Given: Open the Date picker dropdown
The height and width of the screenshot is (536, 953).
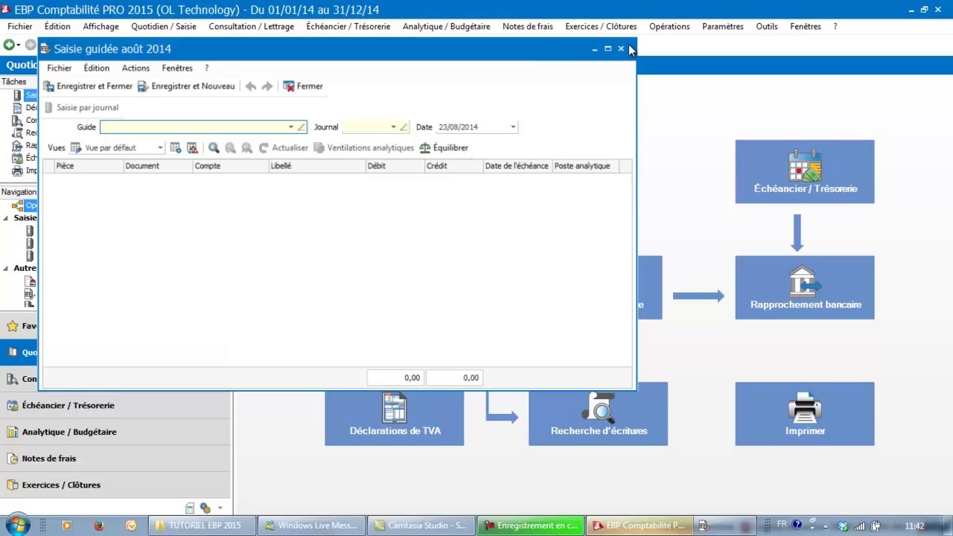Looking at the screenshot, I should [513, 127].
